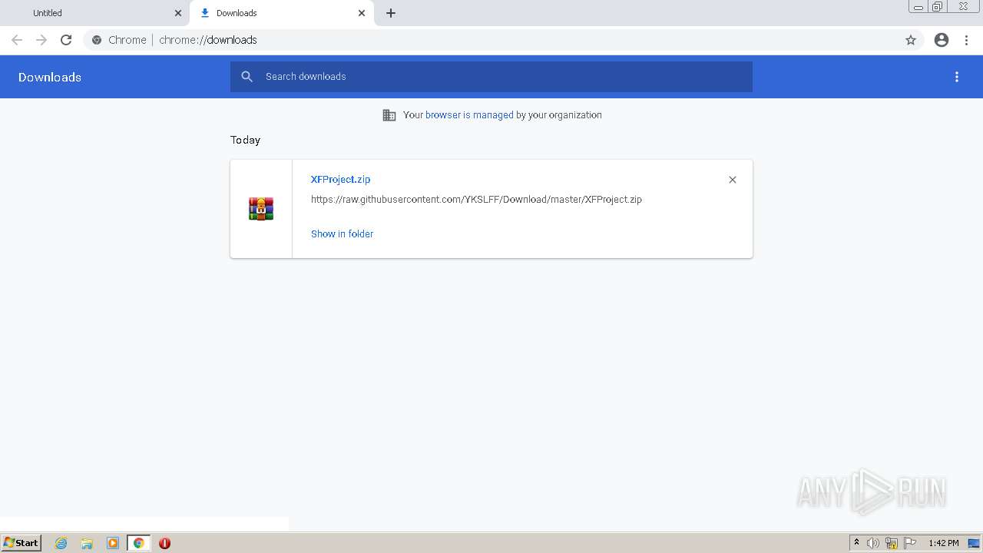Go back using the browser back arrow

tap(17, 40)
